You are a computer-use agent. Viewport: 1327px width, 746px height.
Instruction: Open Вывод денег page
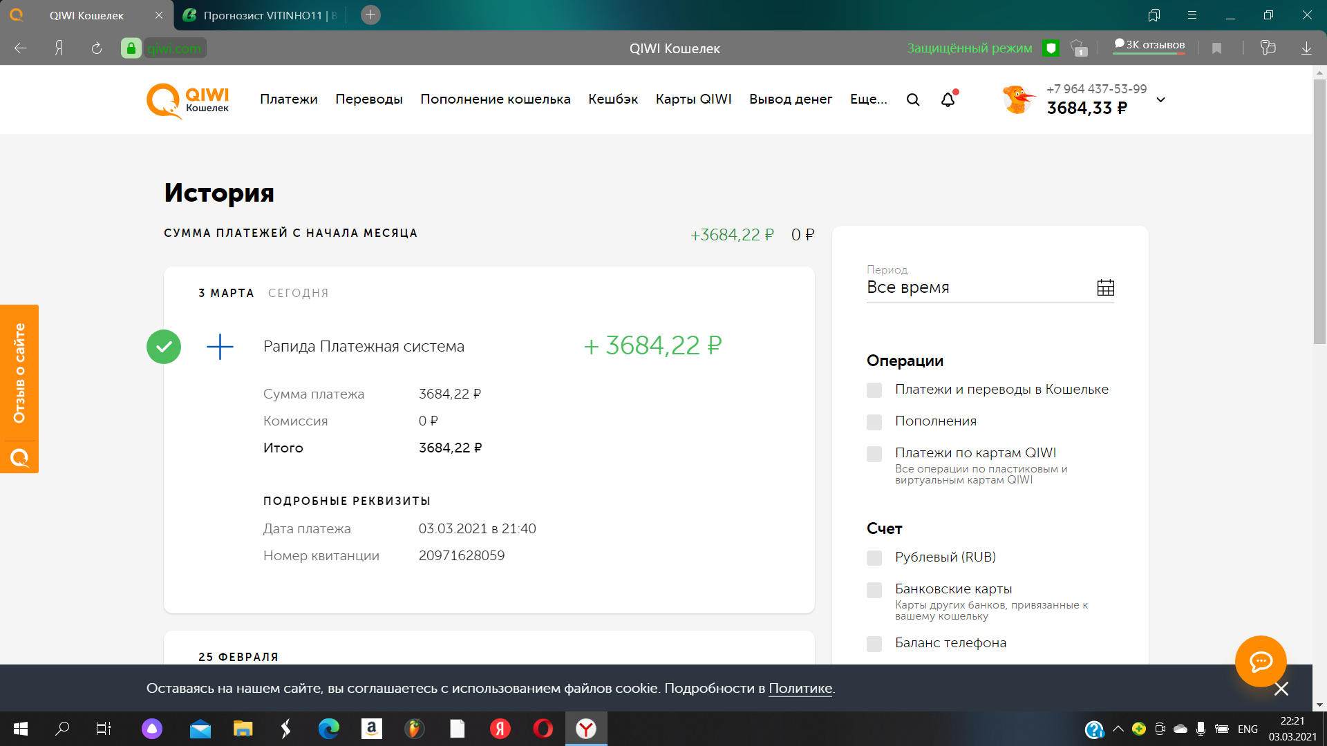pyautogui.click(x=791, y=99)
